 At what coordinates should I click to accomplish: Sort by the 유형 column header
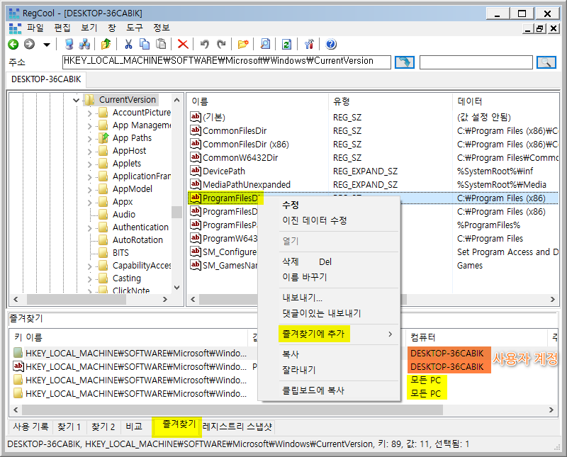[x=391, y=101]
